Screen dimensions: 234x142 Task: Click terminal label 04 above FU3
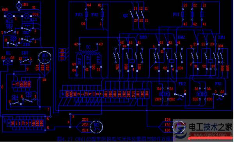point(89,5)
